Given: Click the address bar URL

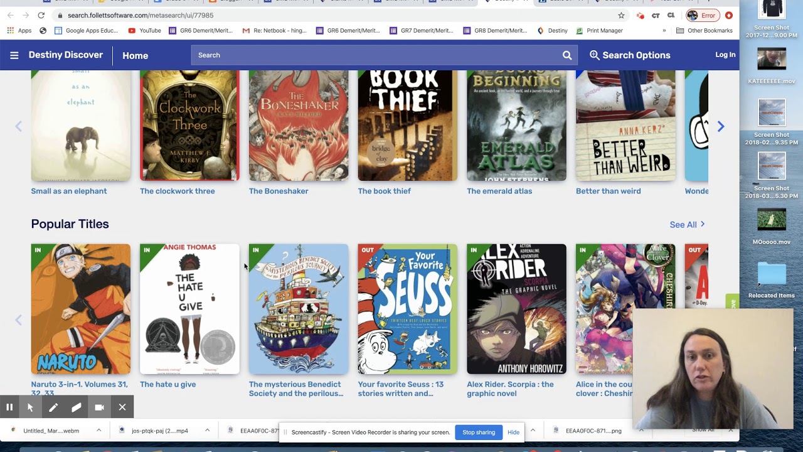Looking at the screenshot, I should tap(141, 15).
